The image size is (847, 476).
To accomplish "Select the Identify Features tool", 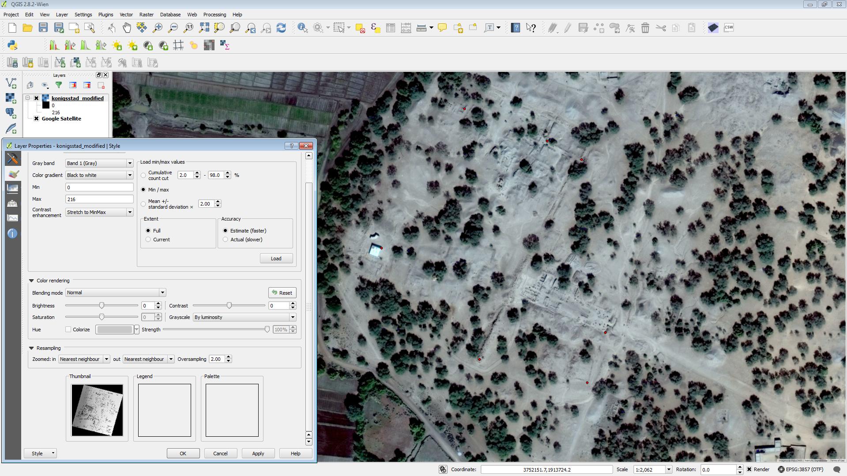I will [x=302, y=28].
